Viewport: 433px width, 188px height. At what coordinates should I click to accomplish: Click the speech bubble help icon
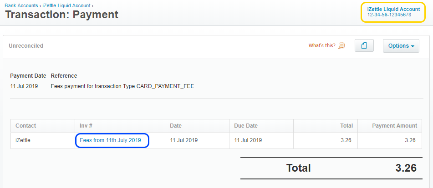(x=341, y=45)
